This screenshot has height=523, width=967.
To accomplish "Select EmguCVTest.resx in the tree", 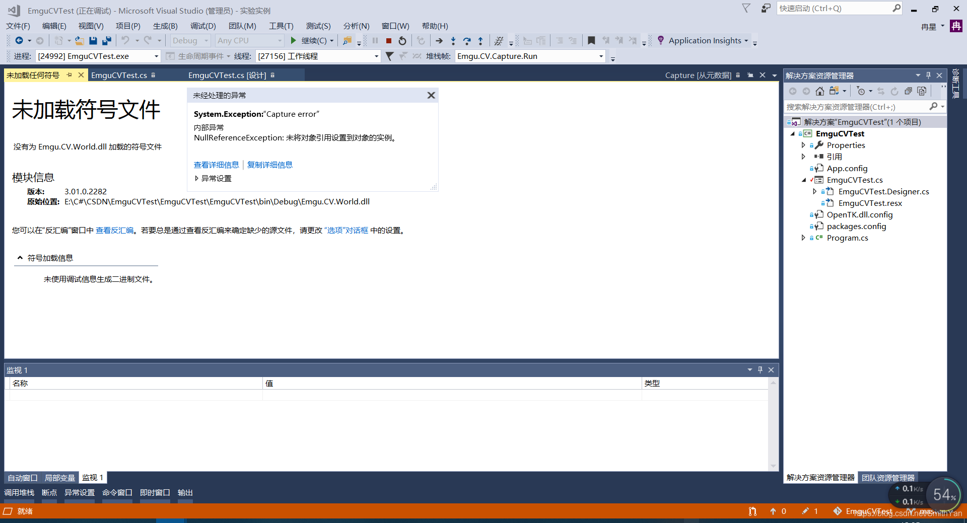I will pos(870,203).
